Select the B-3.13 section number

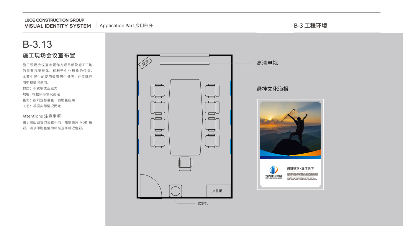[37, 44]
